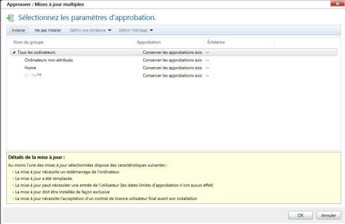Select the blurred-name group below Home

click(x=33, y=76)
